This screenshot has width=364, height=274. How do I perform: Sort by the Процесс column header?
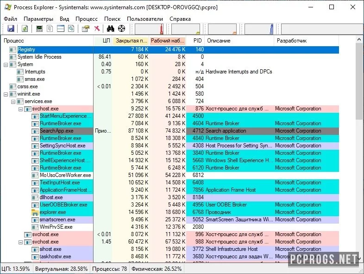[x=48, y=41]
